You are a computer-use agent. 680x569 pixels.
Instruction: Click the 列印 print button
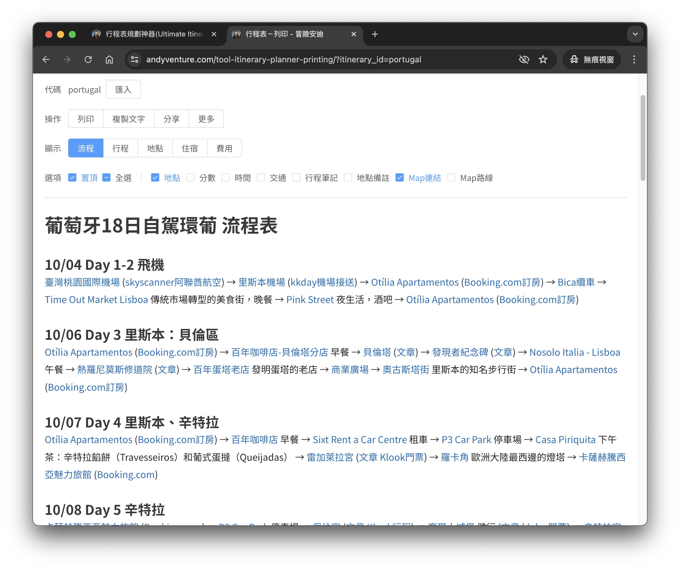[86, 119]
